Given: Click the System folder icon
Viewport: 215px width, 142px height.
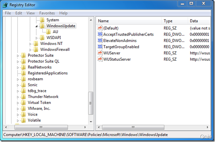Looking at the screenshot, I should pyautogui.click(x=42, y=20).
